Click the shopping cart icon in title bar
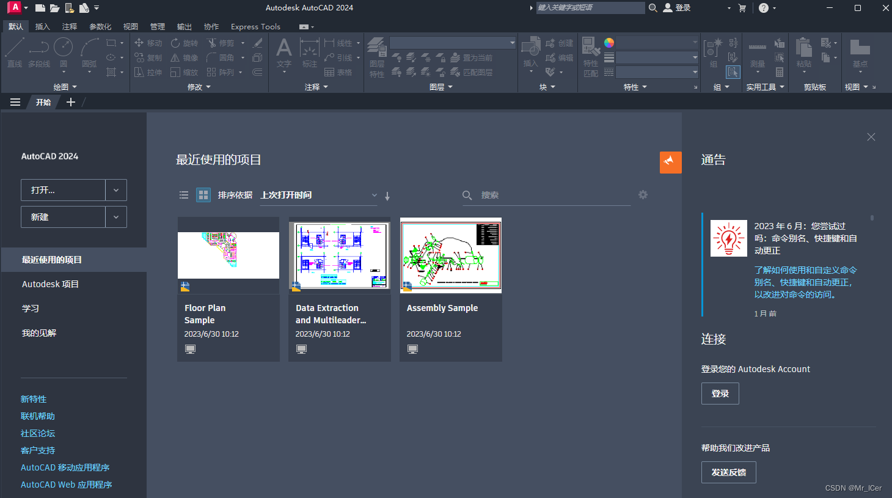The width and height of the screenshot is (892, 498). click(x=742, y=8)
